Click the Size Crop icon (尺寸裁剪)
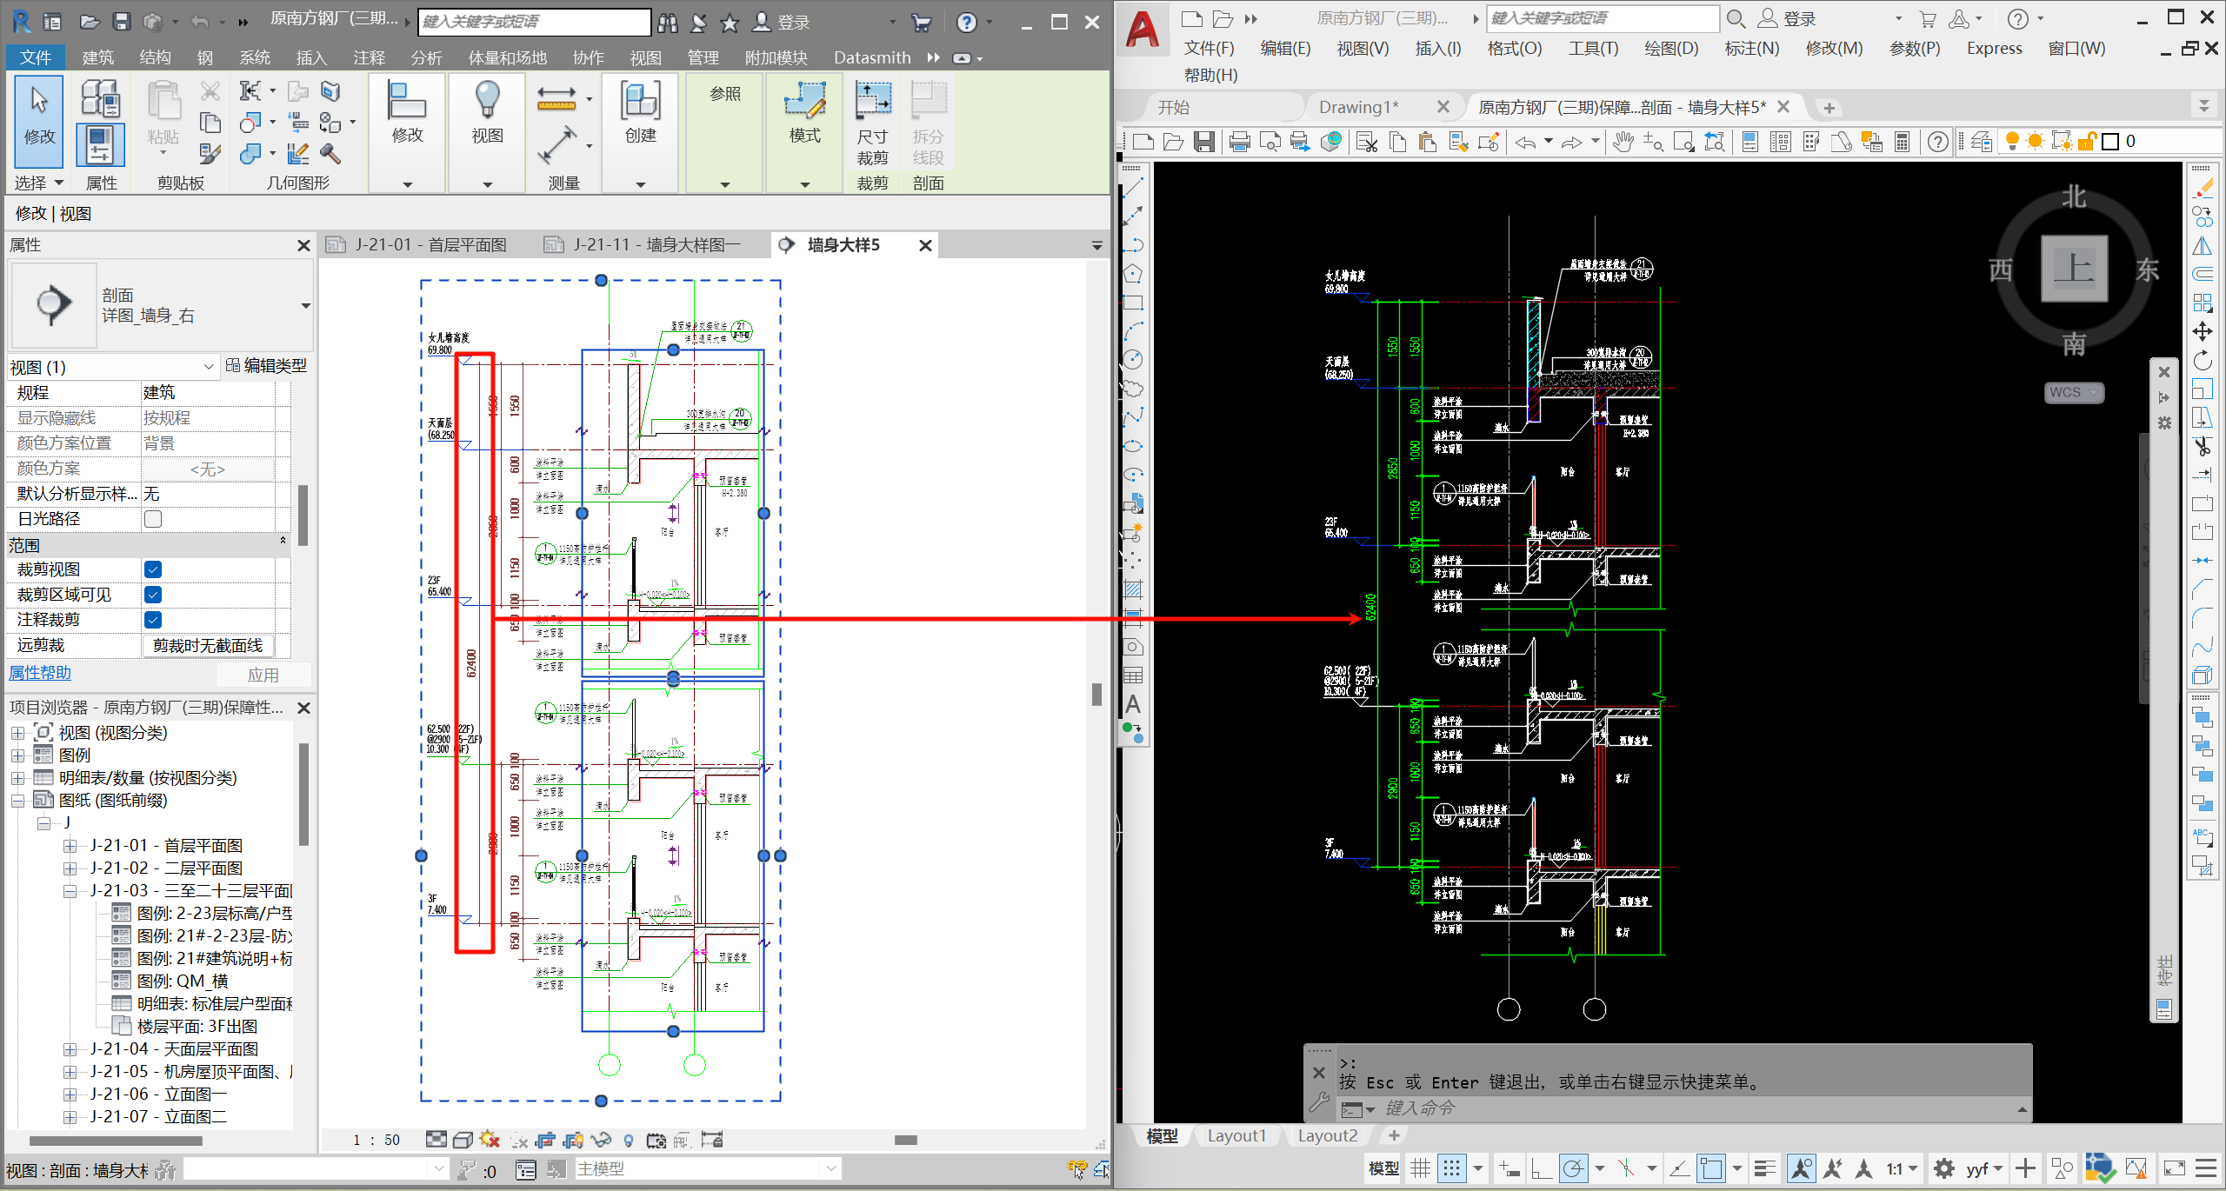2226x1191 pixels. pos(872,102)
